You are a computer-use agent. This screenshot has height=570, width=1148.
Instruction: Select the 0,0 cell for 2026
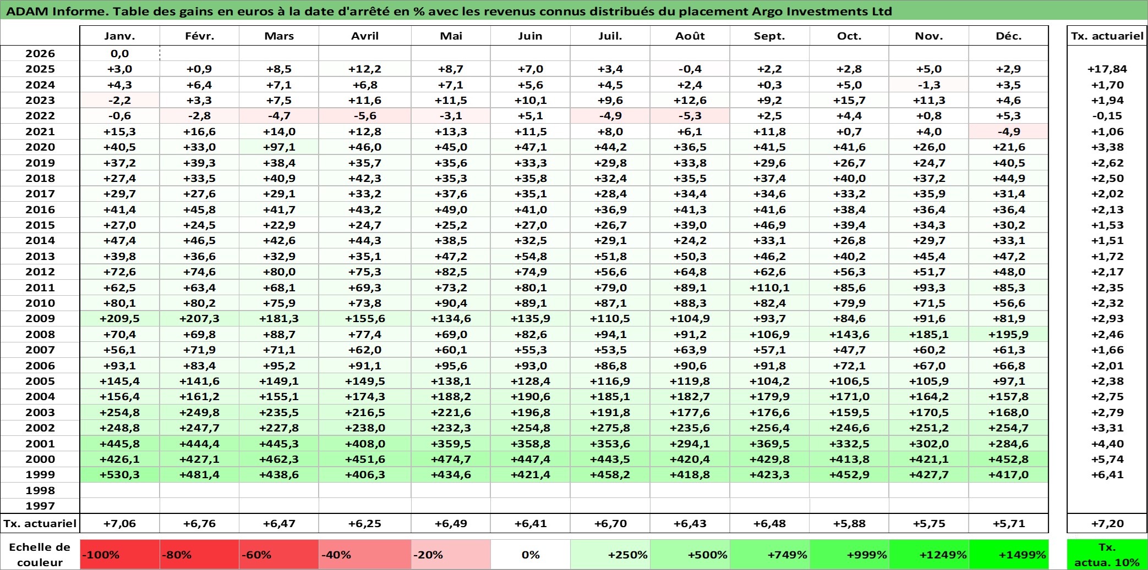119,53
